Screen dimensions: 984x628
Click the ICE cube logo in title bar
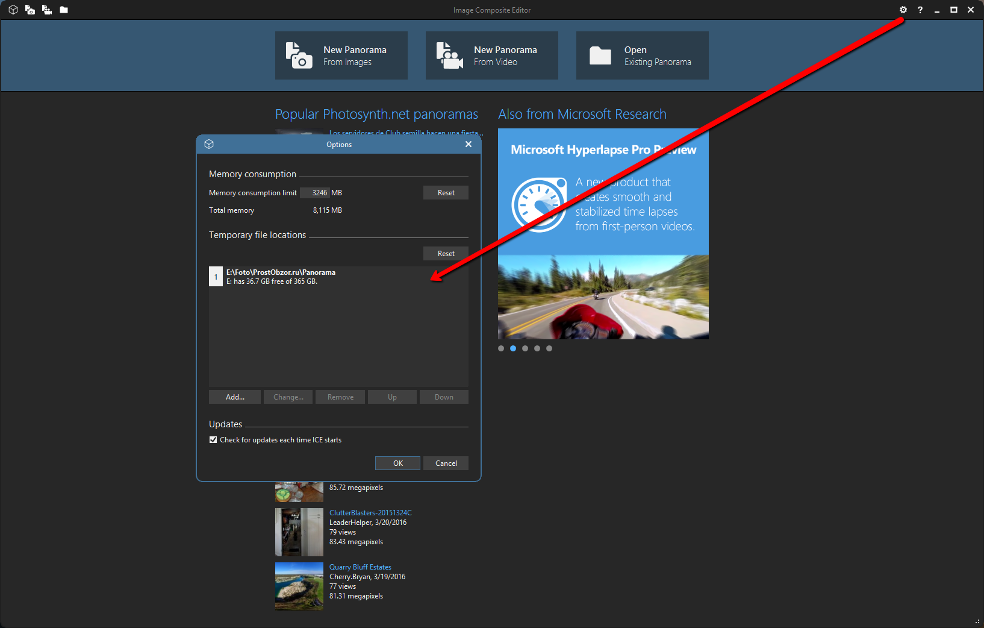(13, 10)
